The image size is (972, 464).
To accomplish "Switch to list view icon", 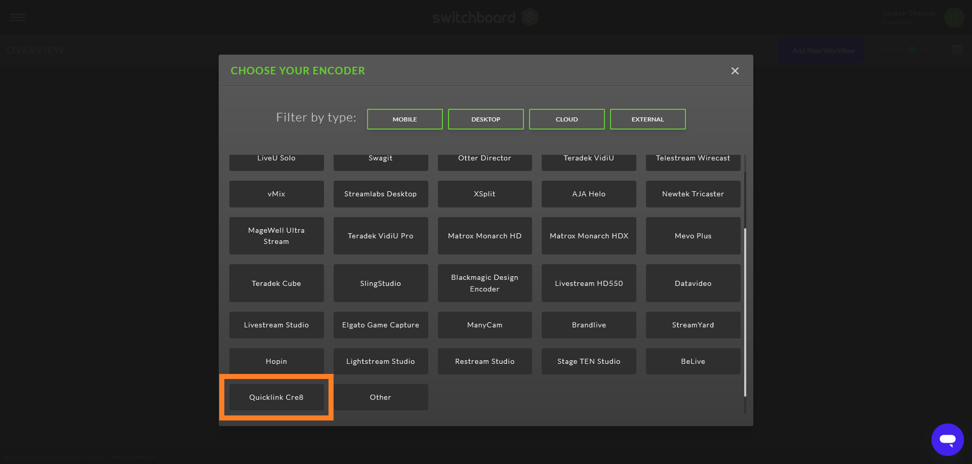I will pyautogui.click(x=957, y=50).
